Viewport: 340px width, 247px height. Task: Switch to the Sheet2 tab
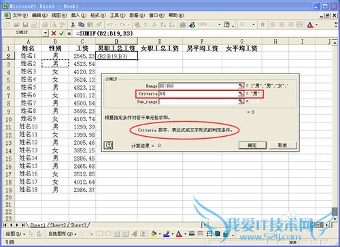point(58,225)
